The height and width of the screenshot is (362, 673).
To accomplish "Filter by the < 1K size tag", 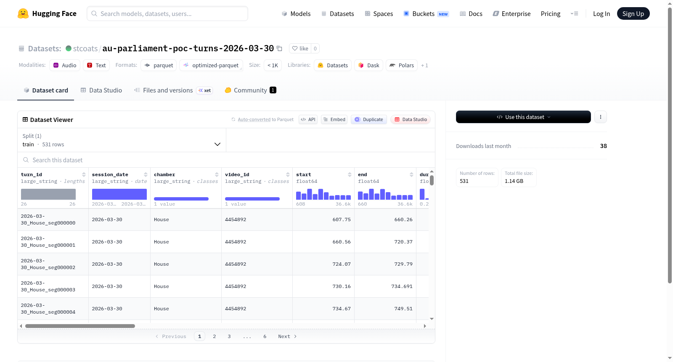I will pos(273,65).
